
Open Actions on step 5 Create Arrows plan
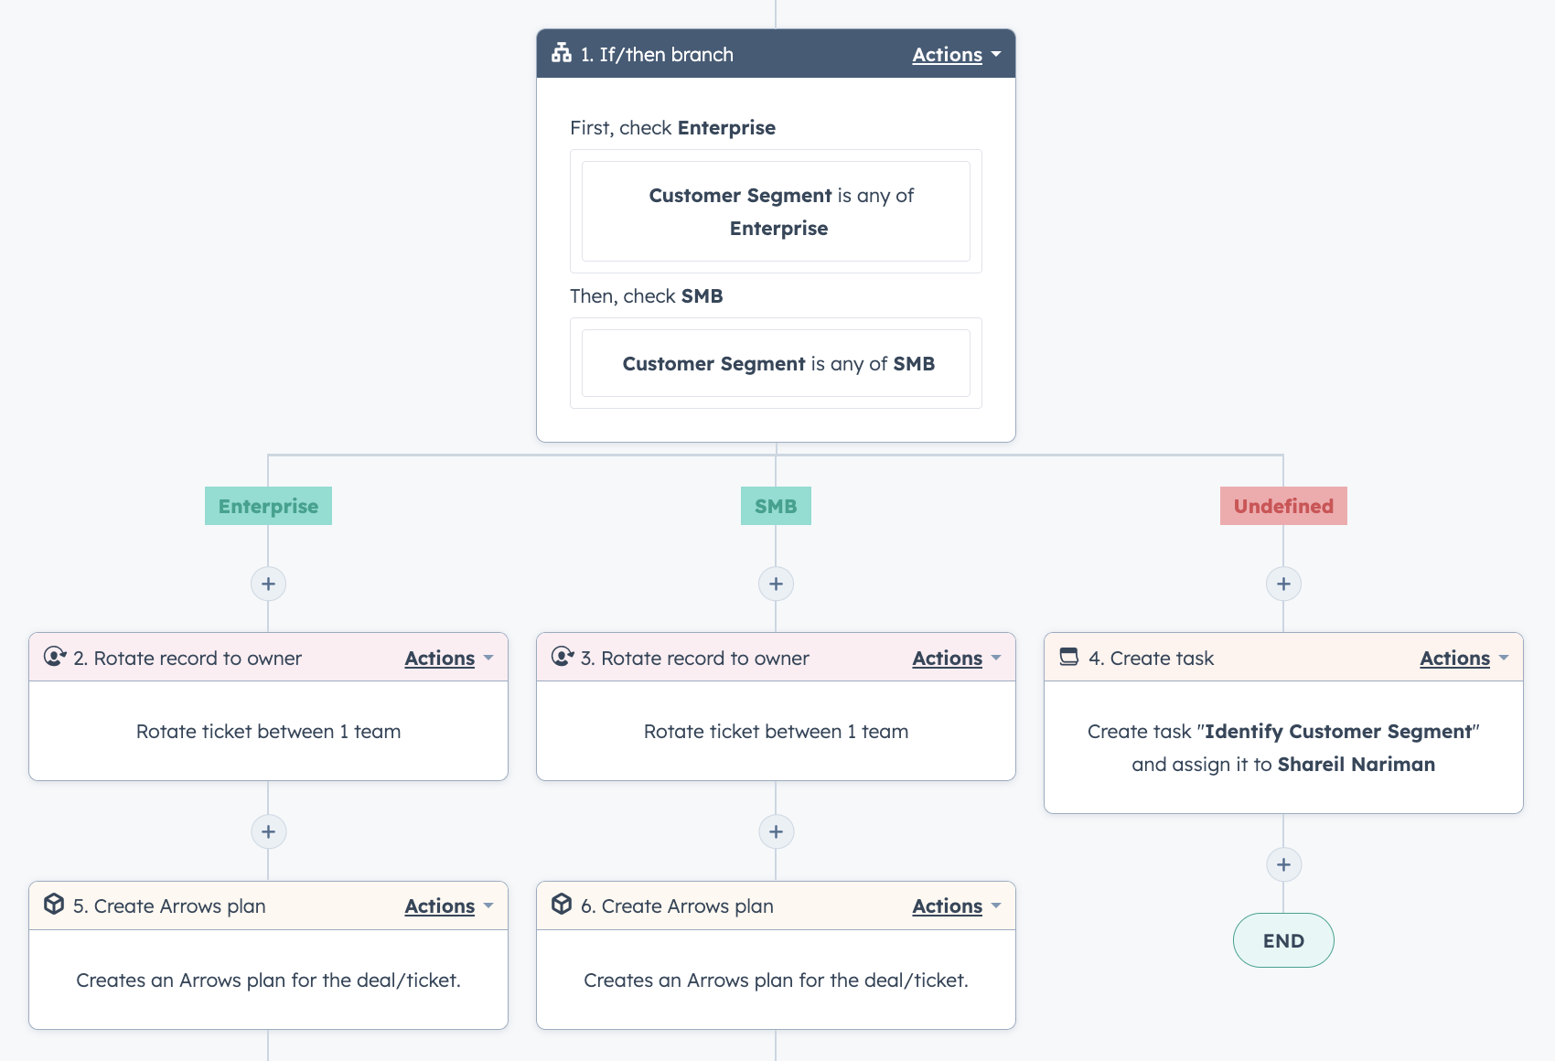pyautogui.click(x=446, y=906)
